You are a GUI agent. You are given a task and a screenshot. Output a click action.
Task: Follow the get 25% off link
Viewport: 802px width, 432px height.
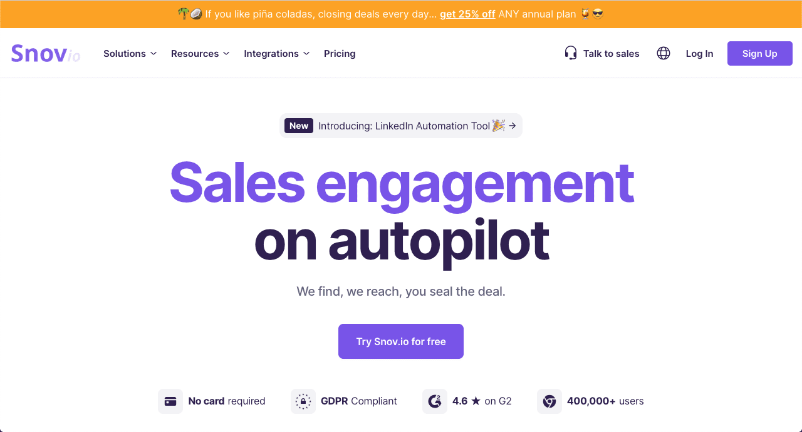tap(467, 14)
